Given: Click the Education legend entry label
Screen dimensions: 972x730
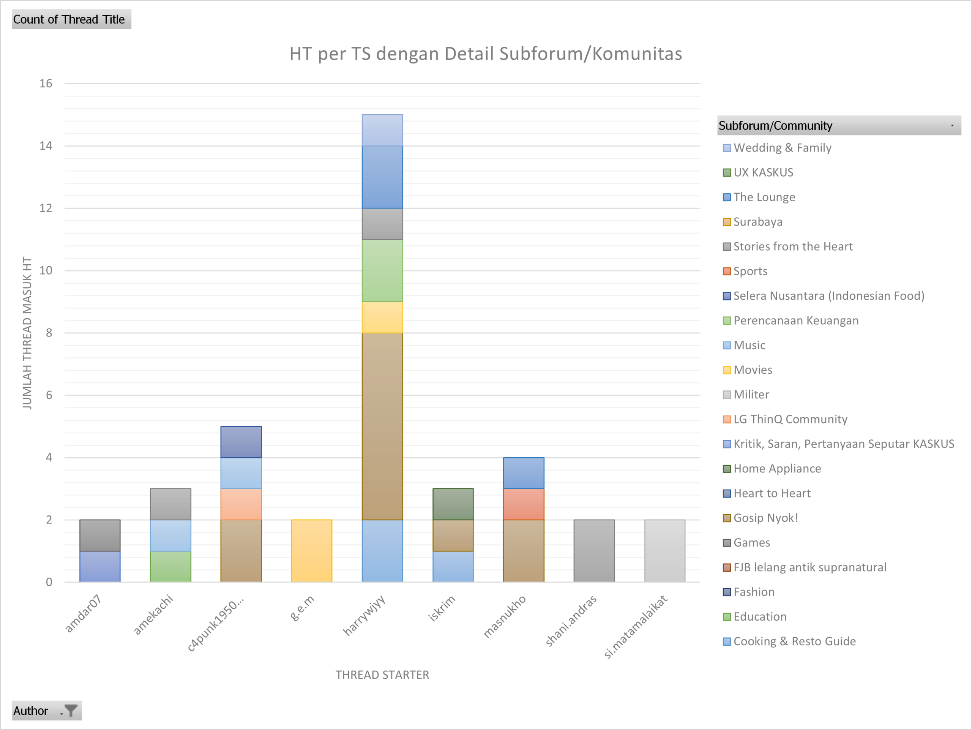Looking at the screenshot, I should tap(760, 616).
